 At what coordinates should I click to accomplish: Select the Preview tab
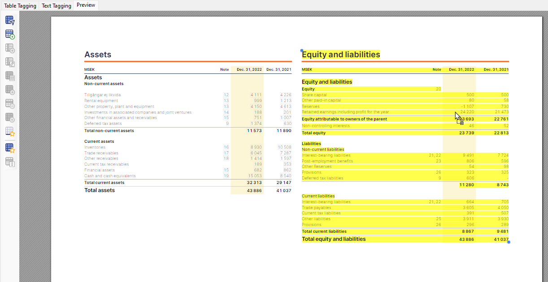[x=86, y=5]
